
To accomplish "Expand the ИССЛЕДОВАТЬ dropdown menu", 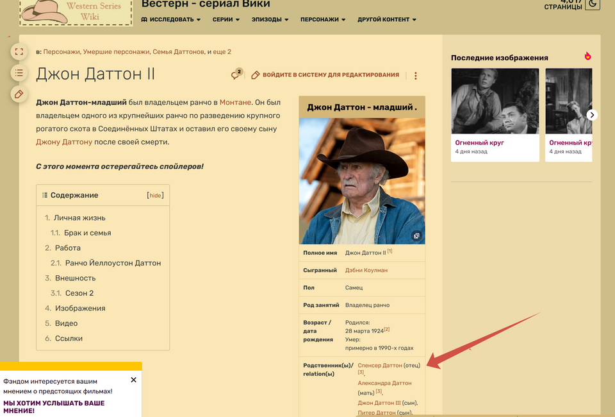I will point(171,20).
